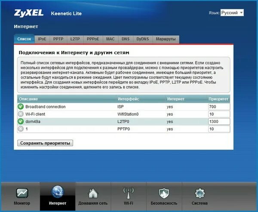This screenshot has width=258, height=212.
Task: Click the ISP interface cell
Action: coord(120,107)
